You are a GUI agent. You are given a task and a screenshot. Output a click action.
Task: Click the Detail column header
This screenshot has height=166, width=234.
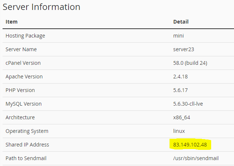[181, 22]
